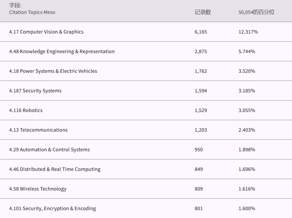
Task: Click the 1.600% percentage value
Action: 247,209
